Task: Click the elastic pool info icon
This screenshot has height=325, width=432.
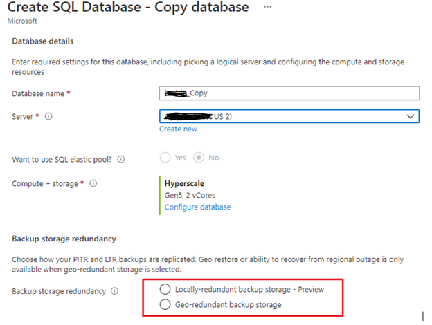Action: 121,159
